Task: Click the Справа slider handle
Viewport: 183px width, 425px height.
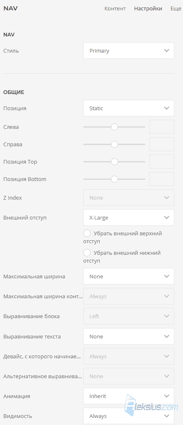Action: coord(114,144)
